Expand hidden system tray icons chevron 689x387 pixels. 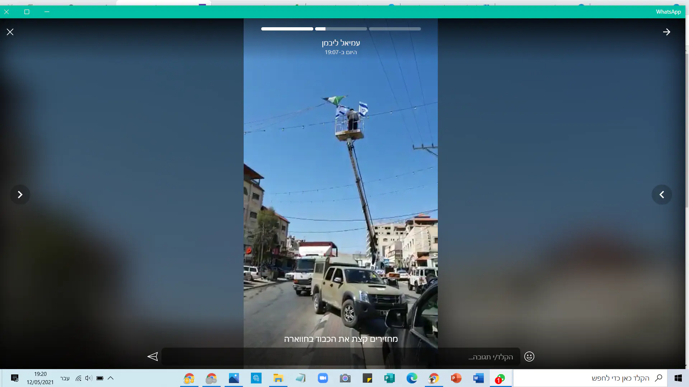(x=111, y=378)
